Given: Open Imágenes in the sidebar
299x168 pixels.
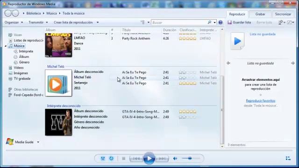Looking at the screenshot, I should 21,73.
